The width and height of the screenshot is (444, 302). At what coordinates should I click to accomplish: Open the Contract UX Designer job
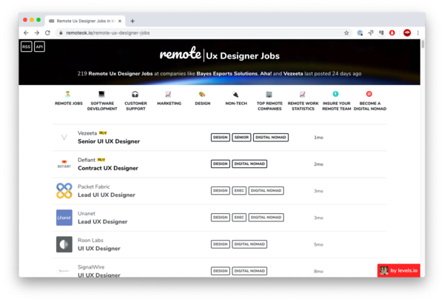[x=108, y=168]
